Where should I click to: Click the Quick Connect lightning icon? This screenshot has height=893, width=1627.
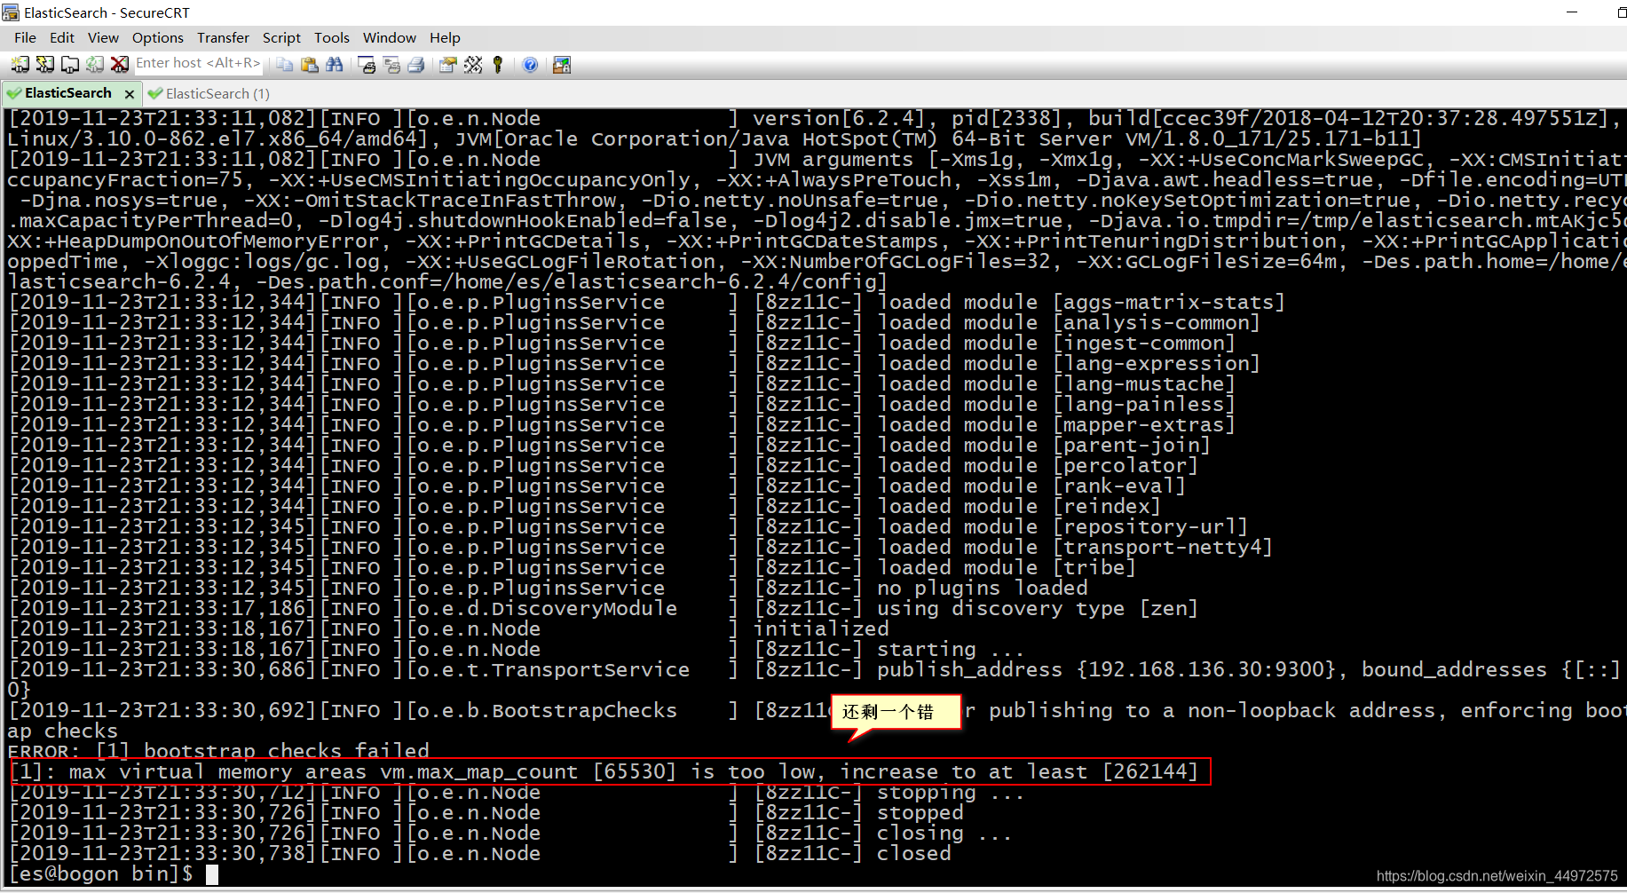(44, 65)
